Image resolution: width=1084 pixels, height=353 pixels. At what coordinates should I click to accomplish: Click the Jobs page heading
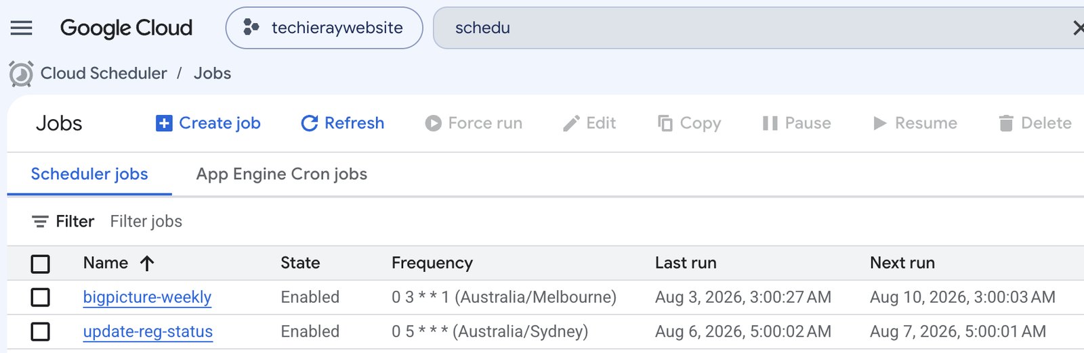click(x=59, y=123)
